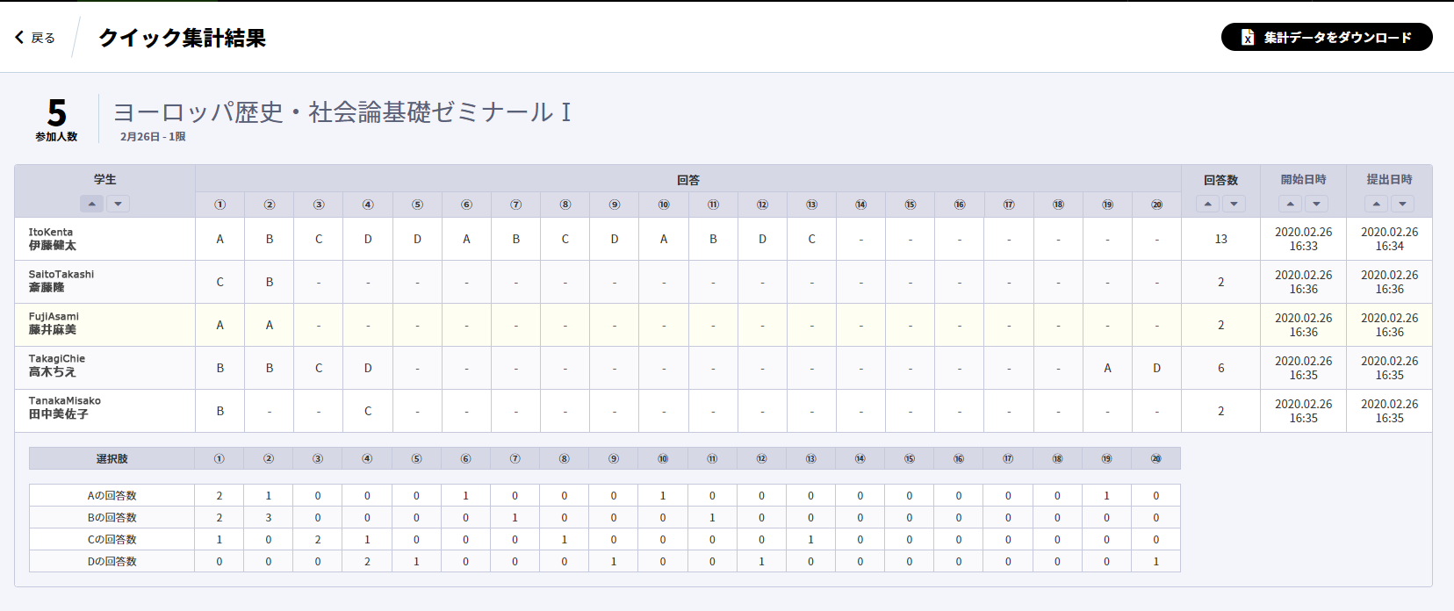The height and width of the screenshot is (611, 1454).
Task: Click the Dの回答数 row label
Action: click(112, 561)
